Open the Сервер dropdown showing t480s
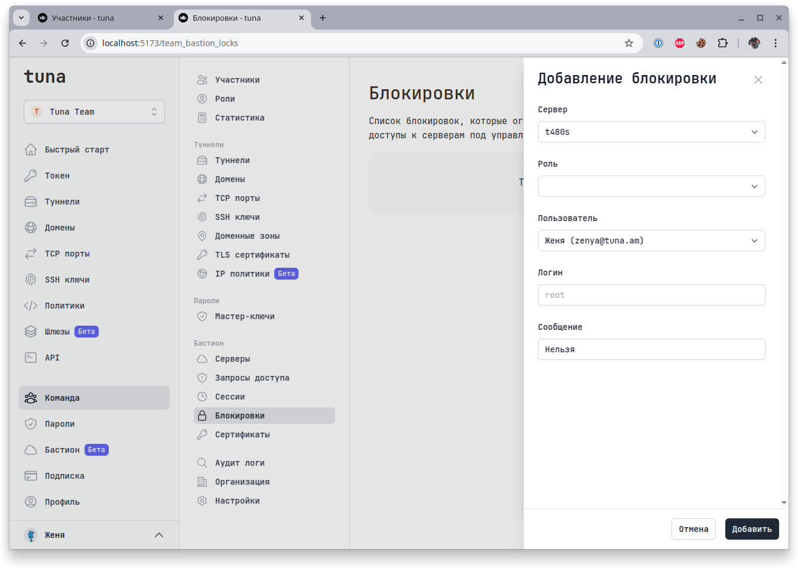 click(x=651, y=132)
